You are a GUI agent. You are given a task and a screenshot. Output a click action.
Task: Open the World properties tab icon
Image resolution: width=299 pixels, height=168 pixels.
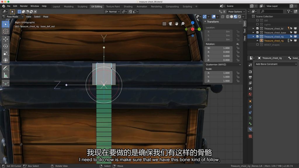(250, 94)
